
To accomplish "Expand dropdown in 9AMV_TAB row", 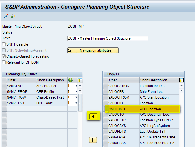I will (x=76, y=103).
